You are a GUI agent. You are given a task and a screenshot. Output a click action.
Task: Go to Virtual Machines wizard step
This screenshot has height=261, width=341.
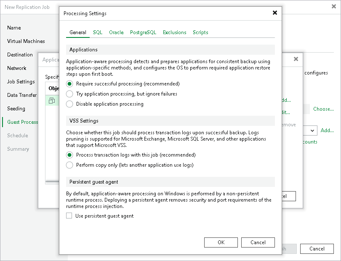click(26, 41)
